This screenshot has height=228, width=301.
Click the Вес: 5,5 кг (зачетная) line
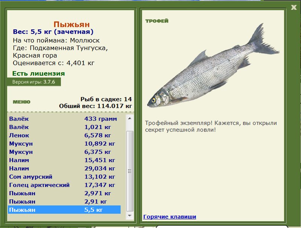53,32
